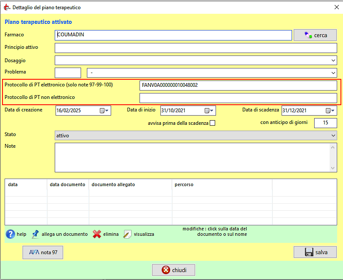Expand the Stato dropdown showing attivo
This screenshot has width=343, height=280.
point(333,136)
